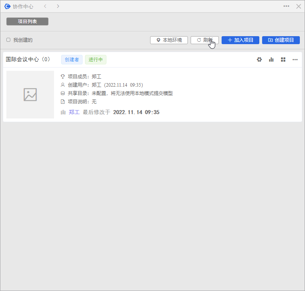305x291 pixels.
Task: Open project settings gear icon
Action: coord(259,60)
